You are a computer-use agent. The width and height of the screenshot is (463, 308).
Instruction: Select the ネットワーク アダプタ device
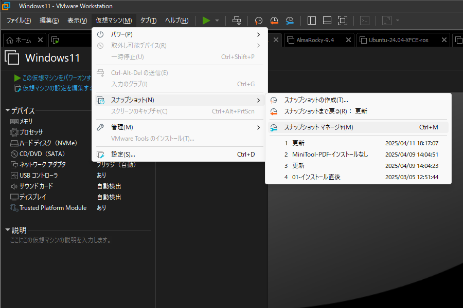coord(38,164)
